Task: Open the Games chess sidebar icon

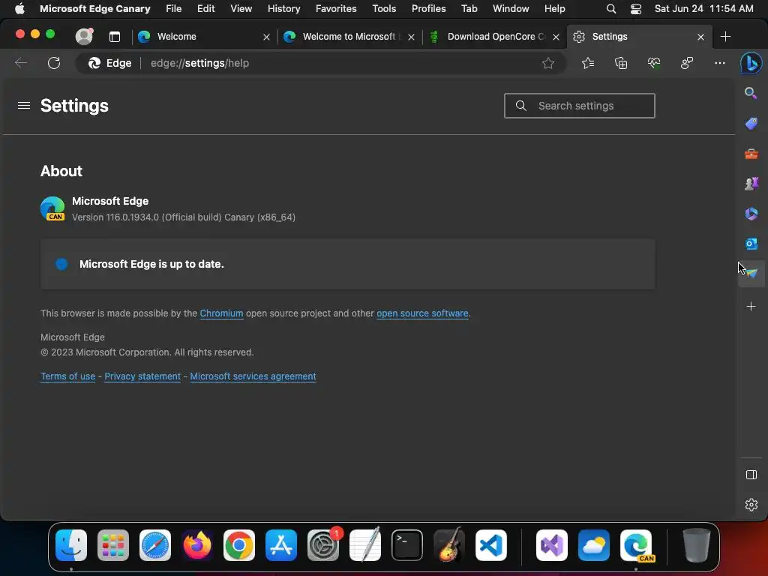Action: 751,184
